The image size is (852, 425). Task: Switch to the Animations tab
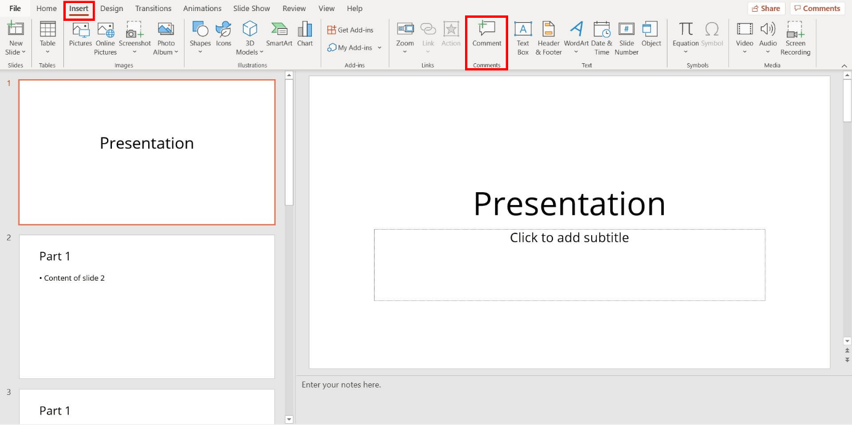[202, 9]
